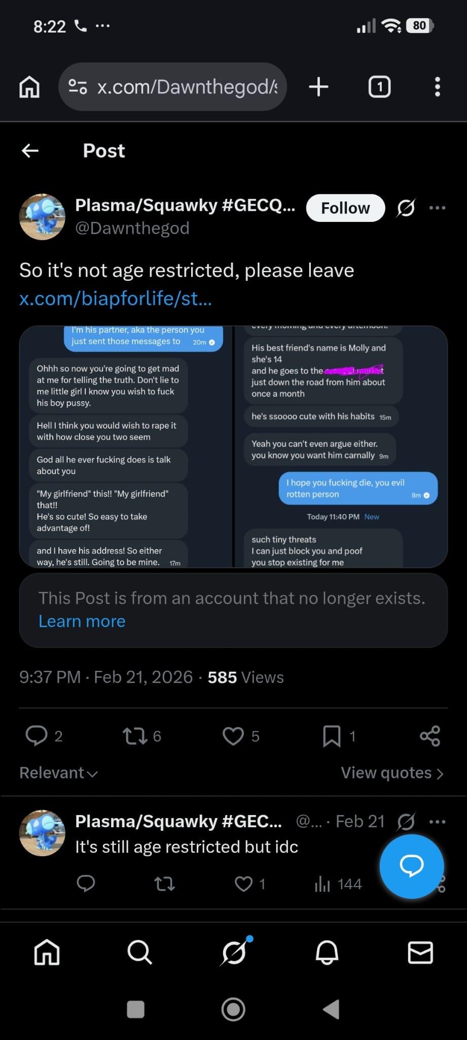Follow Plasma/Squawky account
Image resolution: width=467 pixels, height=1040 pixels.
(345, 208)
